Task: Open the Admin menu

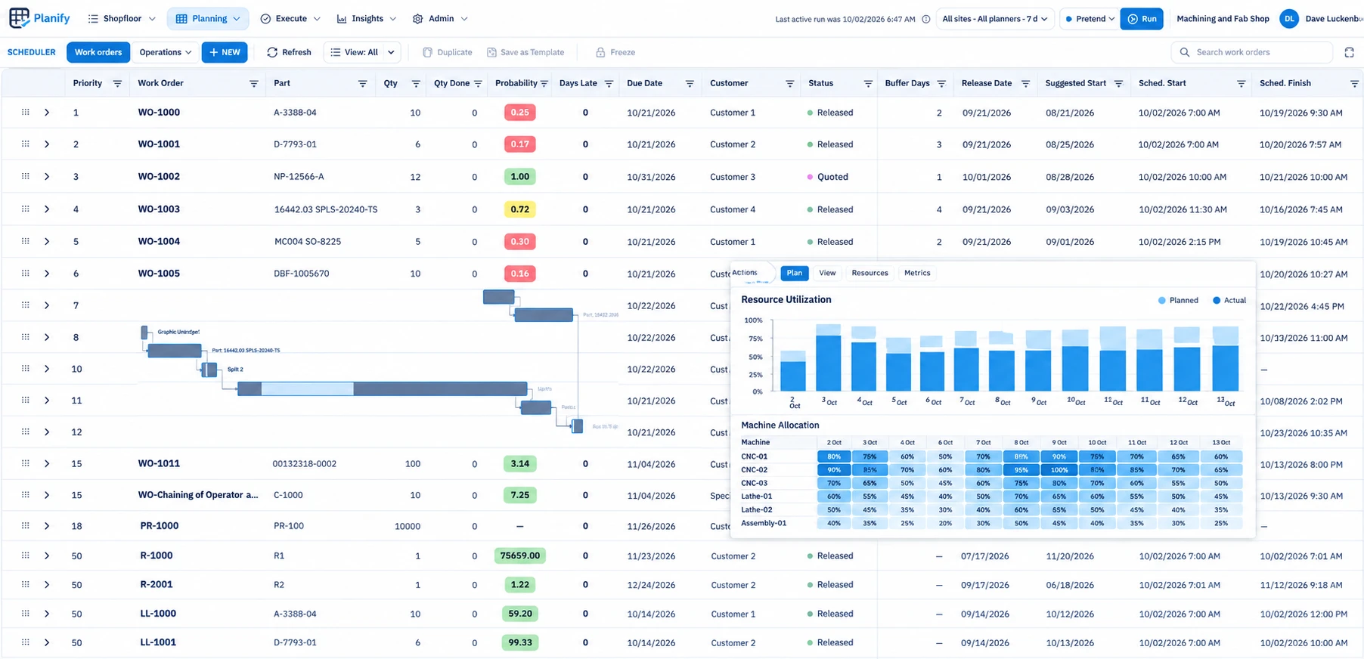Action: point(440,18)
